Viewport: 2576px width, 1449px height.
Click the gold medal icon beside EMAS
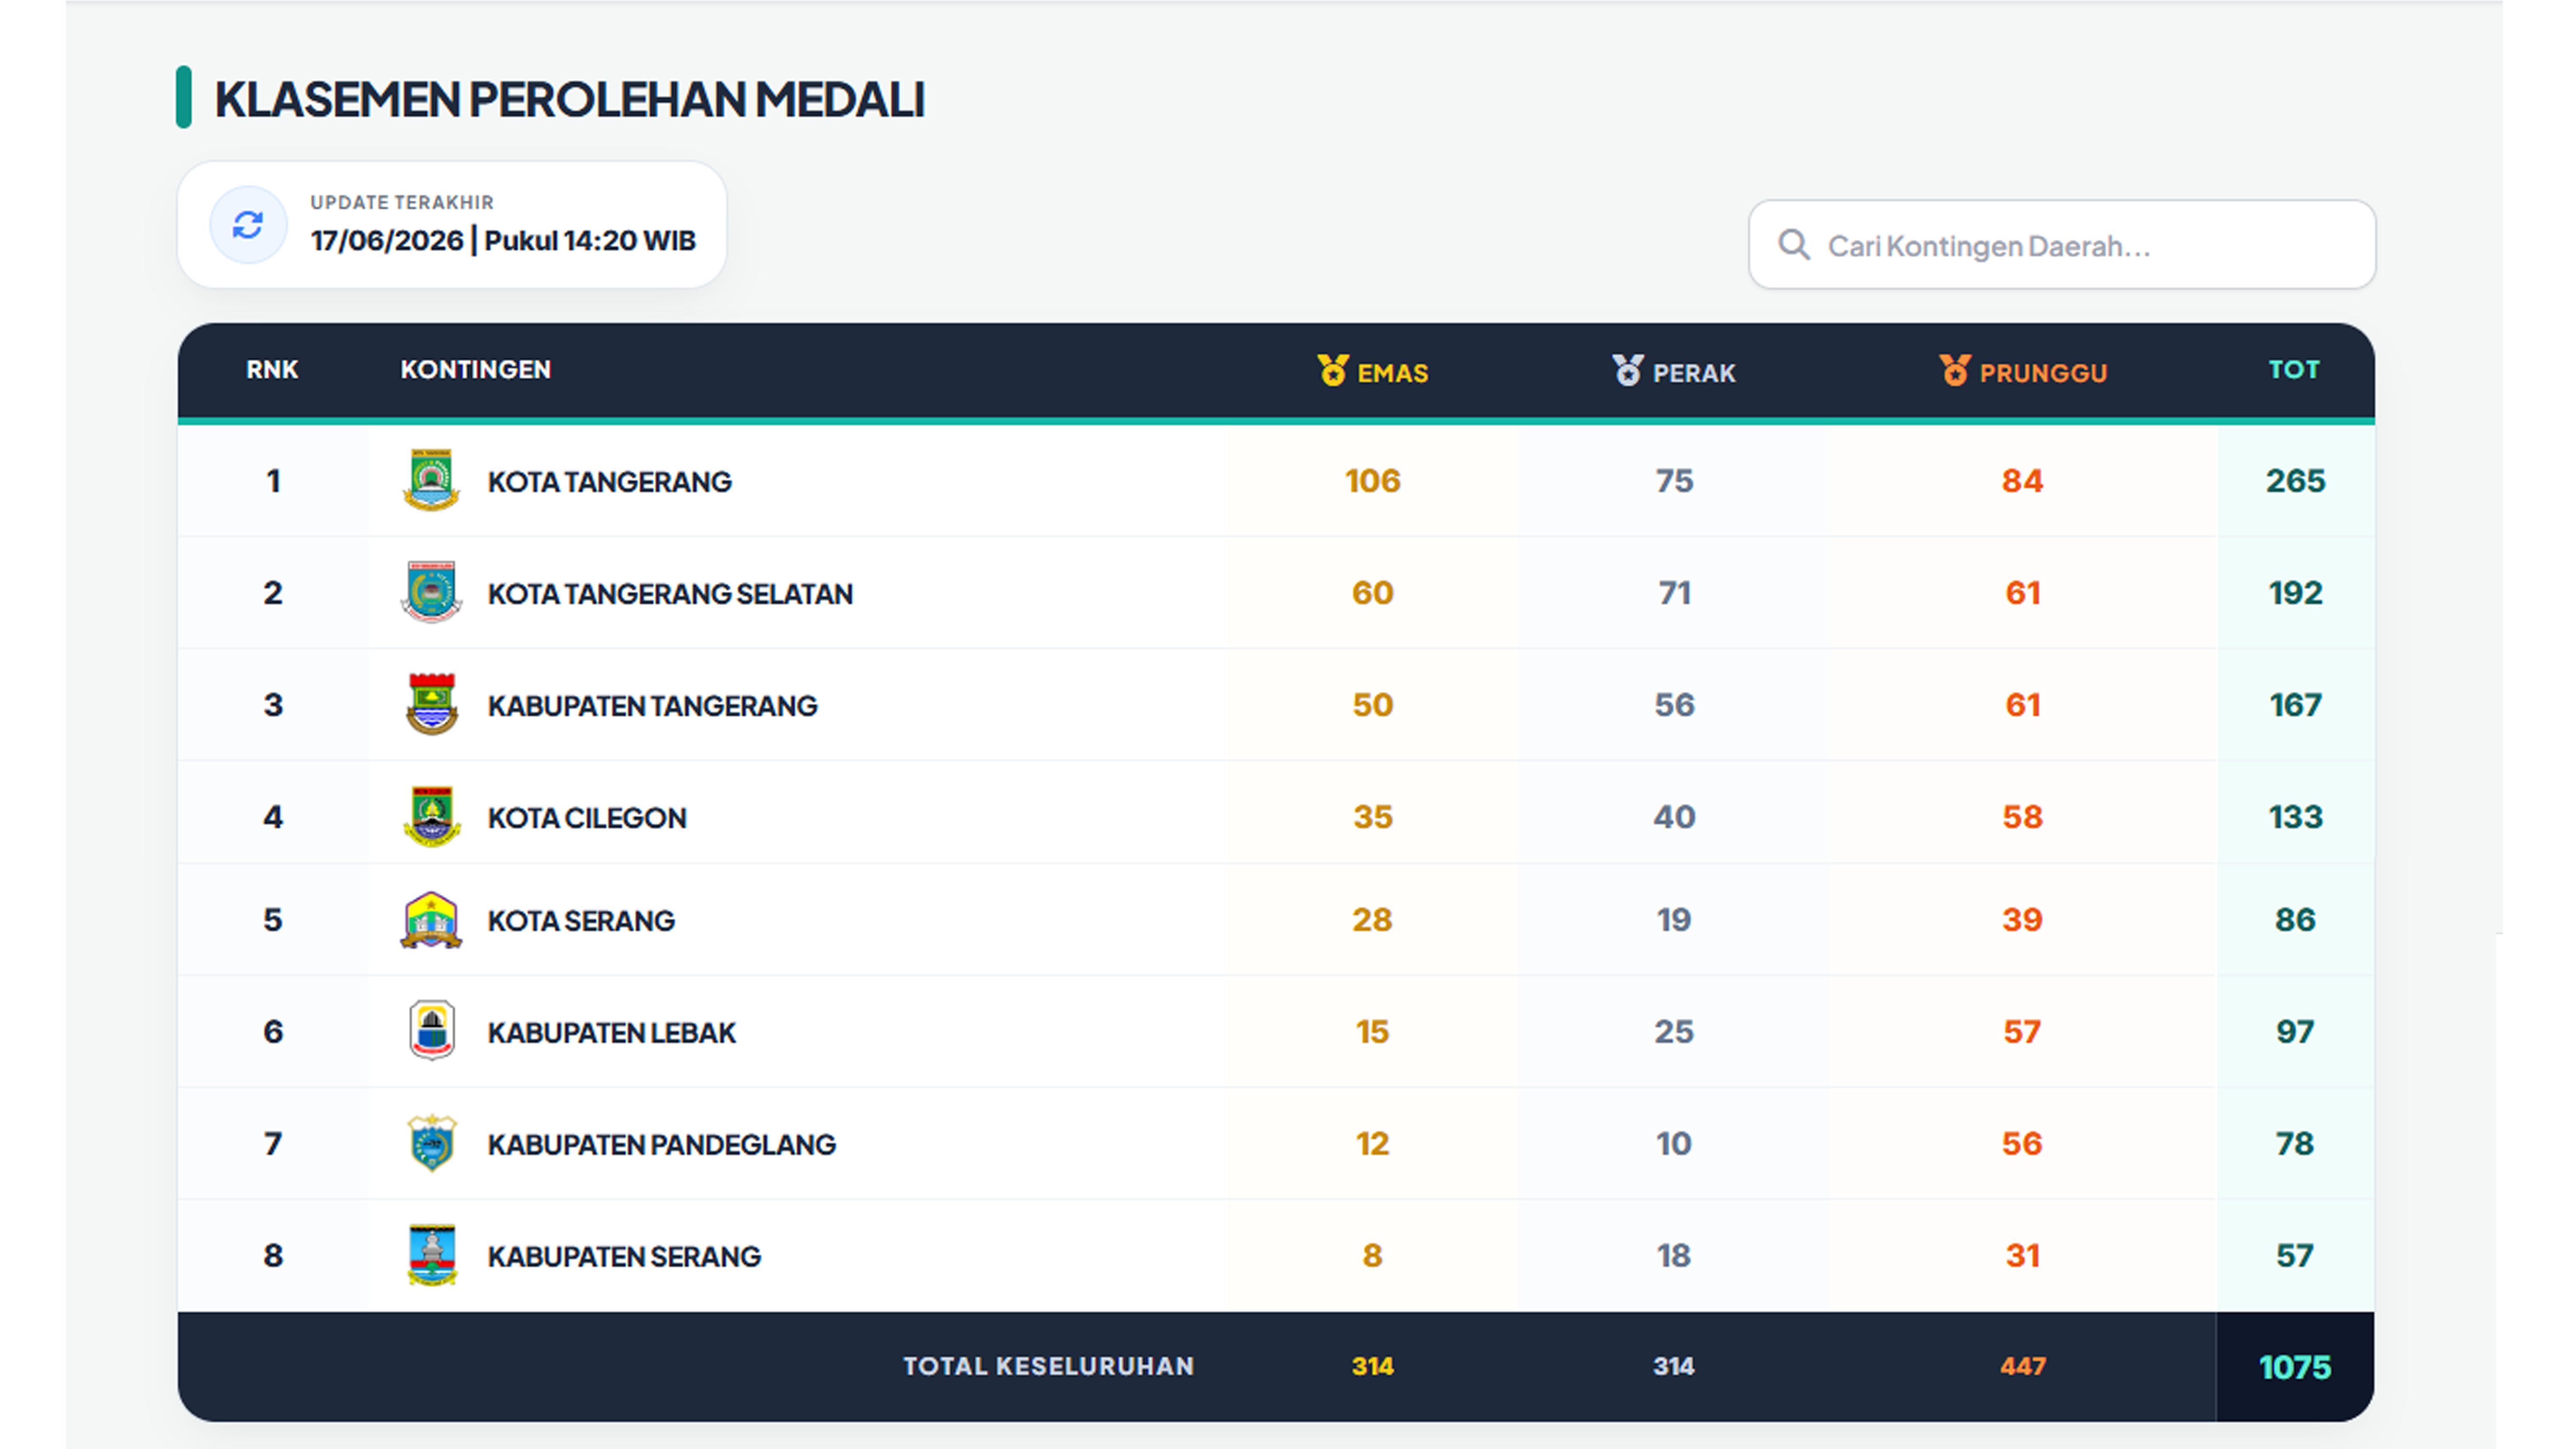tap(1333, 370)
